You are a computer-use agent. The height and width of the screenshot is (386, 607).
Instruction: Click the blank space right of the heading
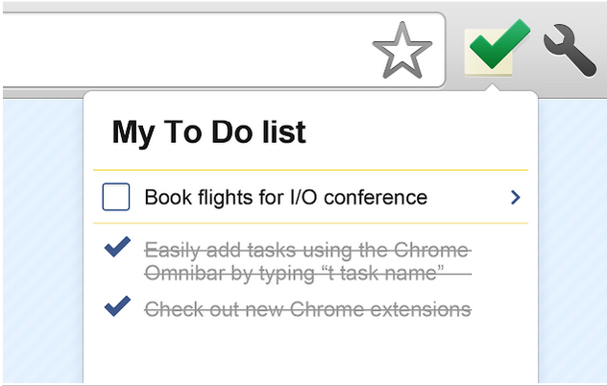[423, 133]
